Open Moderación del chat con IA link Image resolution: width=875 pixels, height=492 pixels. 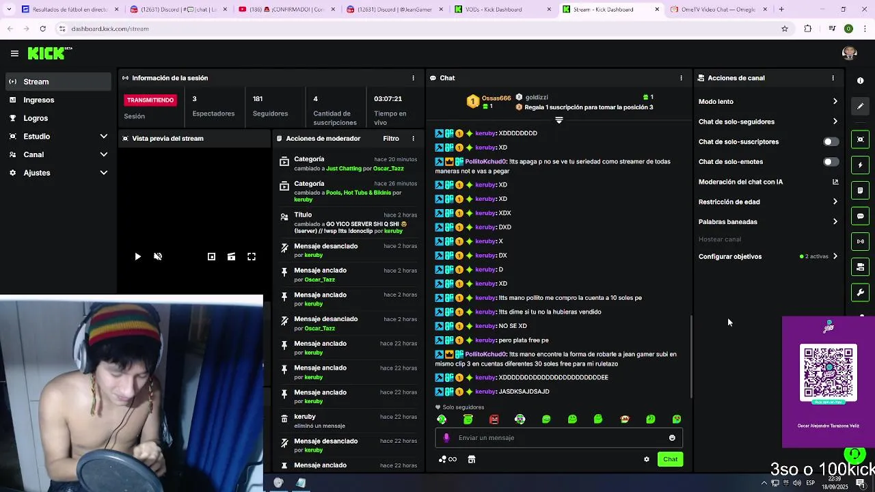point(768,182)
